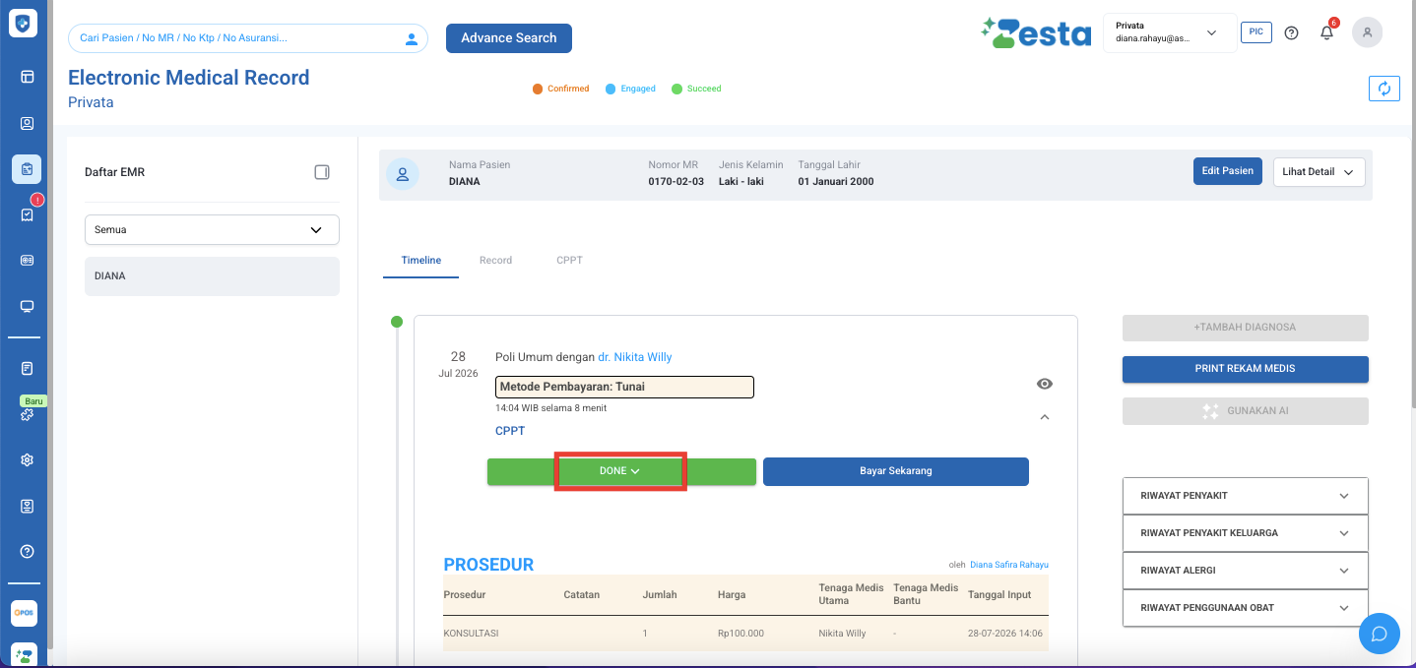Open the top-bar help question mark icon
Screen dimensions: 1416x668
1292,32
